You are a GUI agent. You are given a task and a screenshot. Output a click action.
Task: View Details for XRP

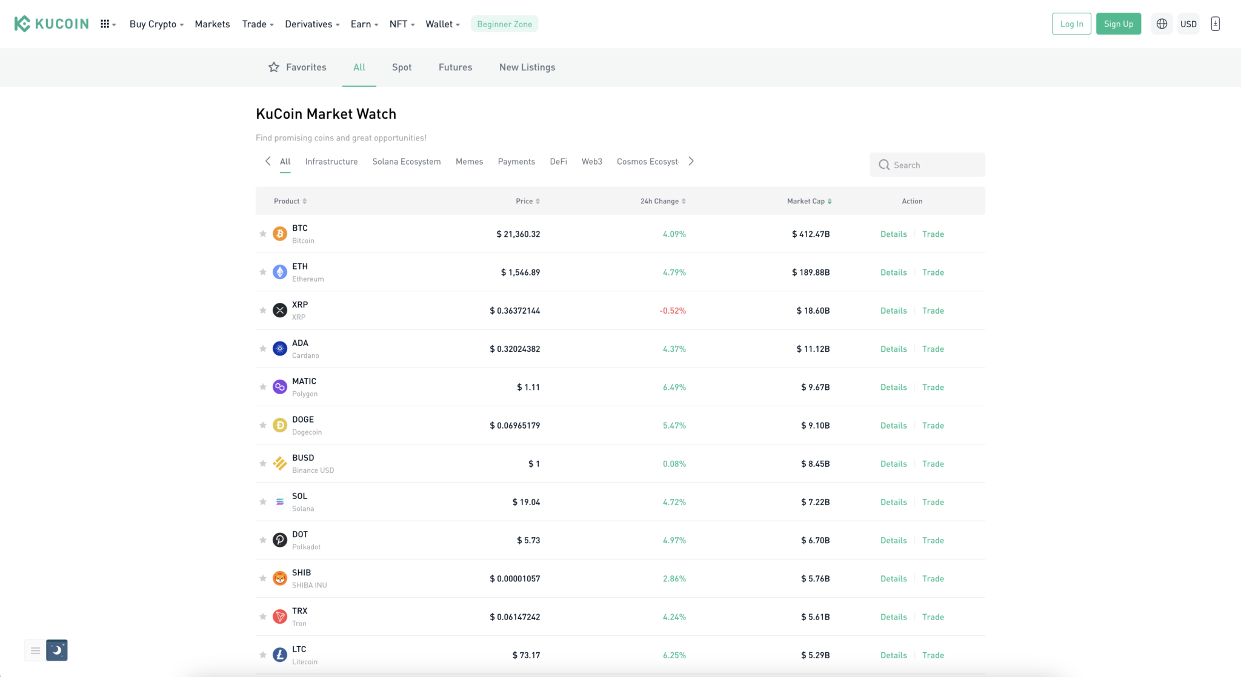tap(893, 310)
